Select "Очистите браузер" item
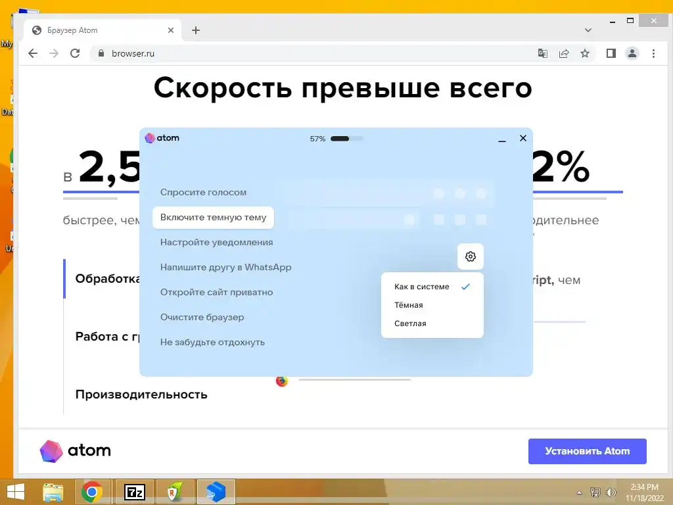673x505 pixels. coord(202,317)
